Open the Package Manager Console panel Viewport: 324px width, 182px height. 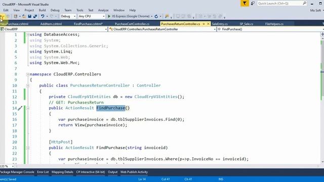(17, 172)
